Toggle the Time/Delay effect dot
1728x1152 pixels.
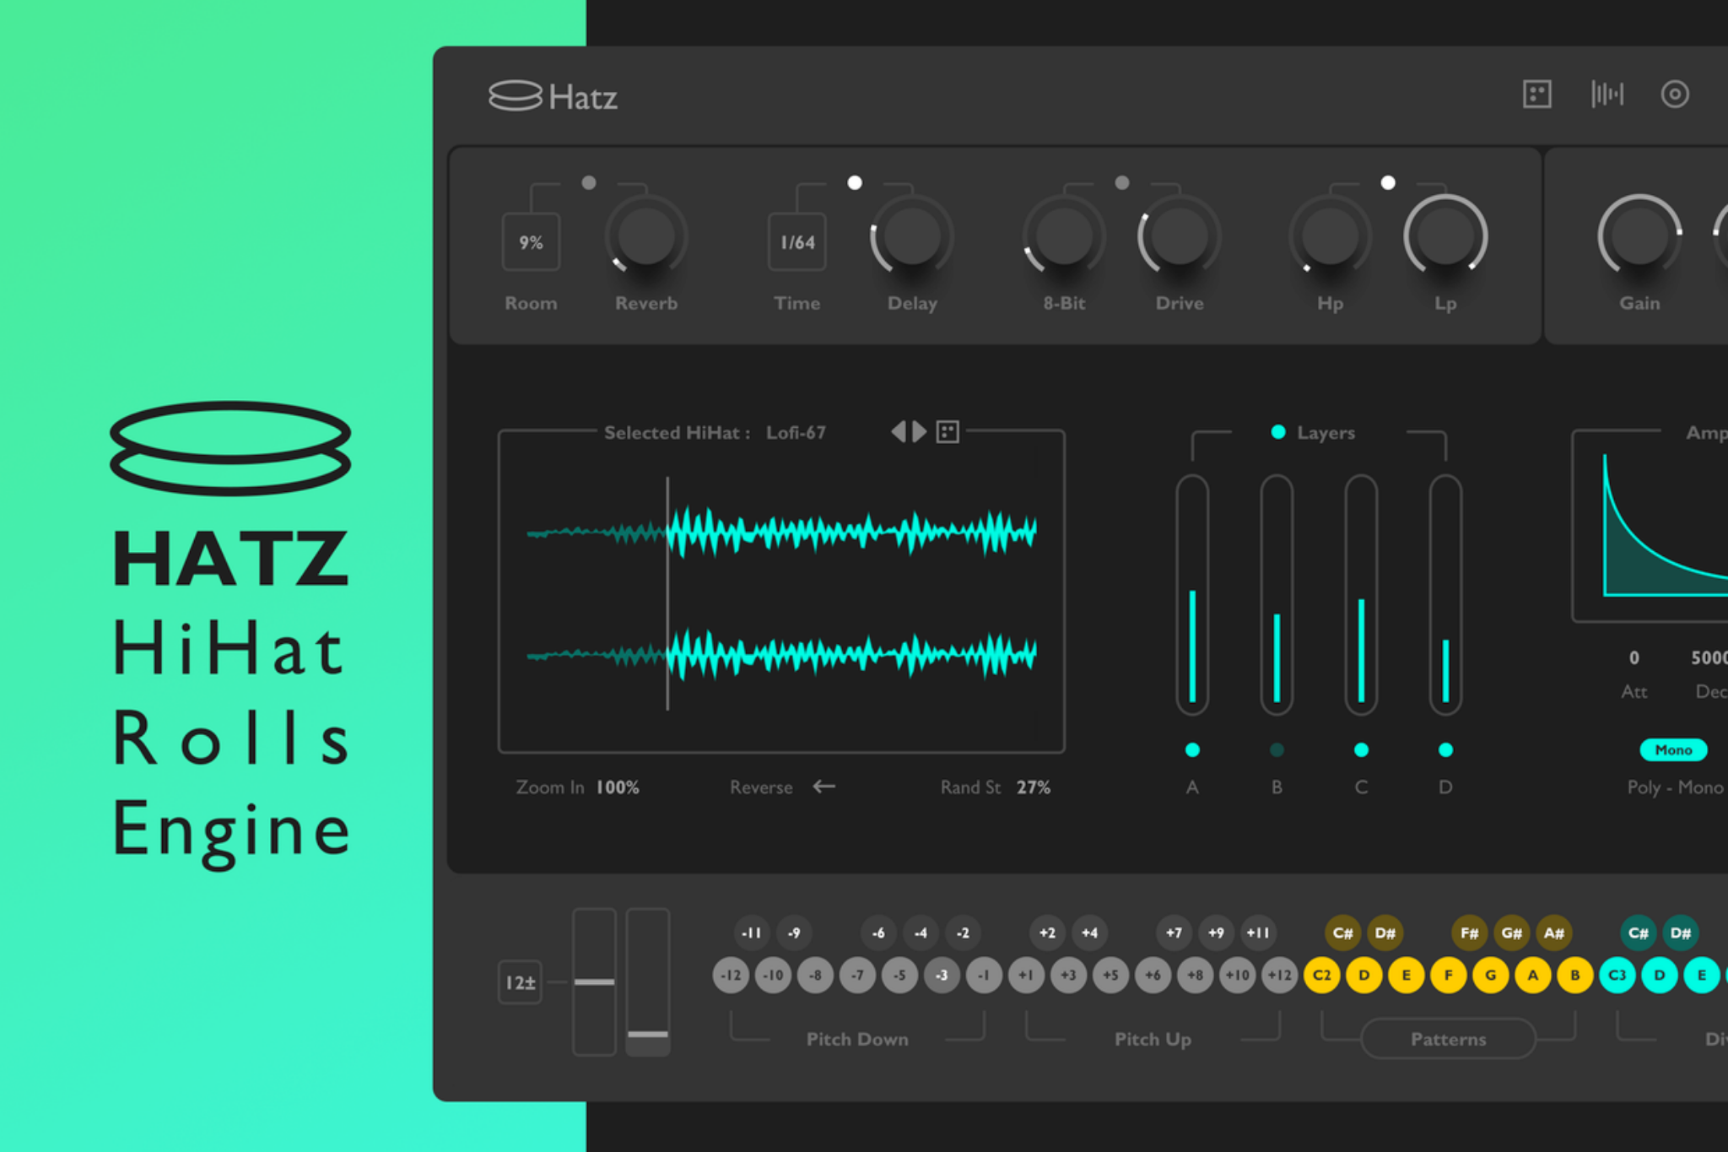point(855,182)
